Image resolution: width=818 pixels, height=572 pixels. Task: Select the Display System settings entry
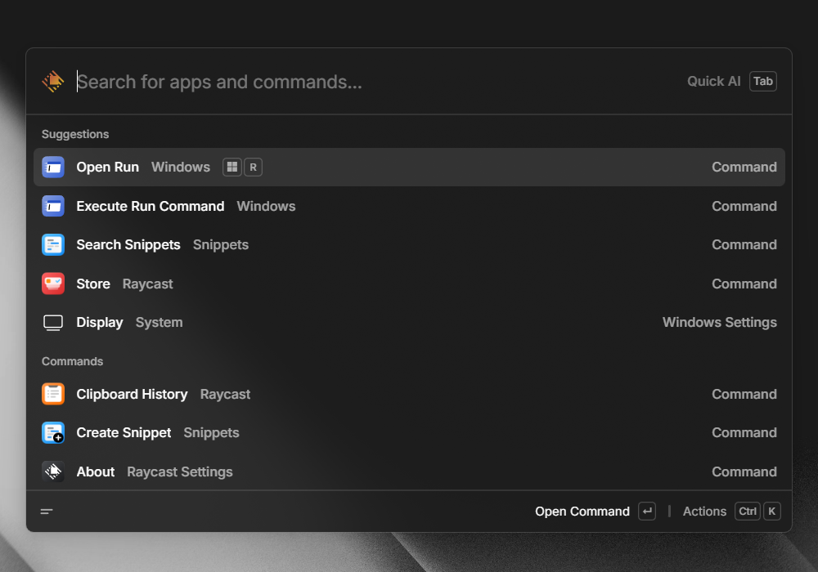click(x=409, y=323)
